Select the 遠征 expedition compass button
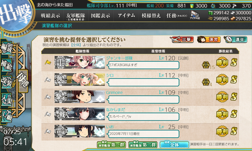This screenshot has height=151, width=252. [x=235, y=40]
